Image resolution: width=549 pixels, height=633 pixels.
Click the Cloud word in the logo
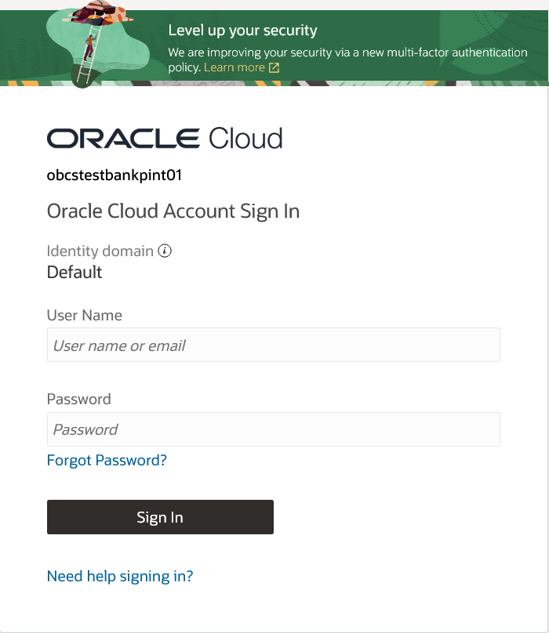point(245,139)
